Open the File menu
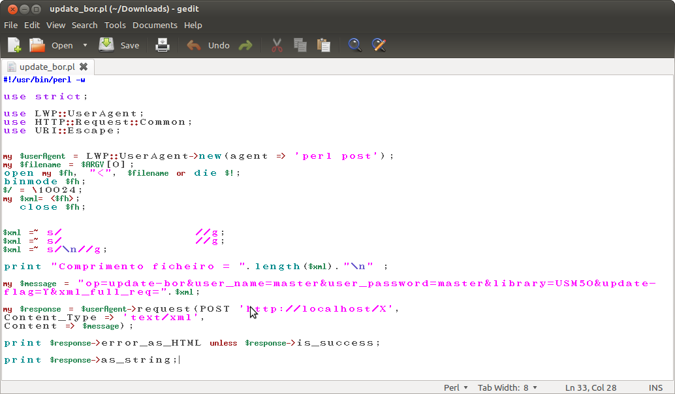Screen dimensions: 675x394 (x=10, y=25)
